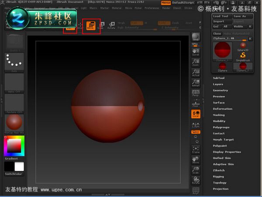Expand the Polygroups section
Image resolution: width=262 pixels, height=197 pixels.
221,127
